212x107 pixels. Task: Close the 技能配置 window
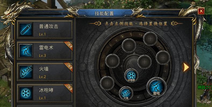(x=201, y=11)
